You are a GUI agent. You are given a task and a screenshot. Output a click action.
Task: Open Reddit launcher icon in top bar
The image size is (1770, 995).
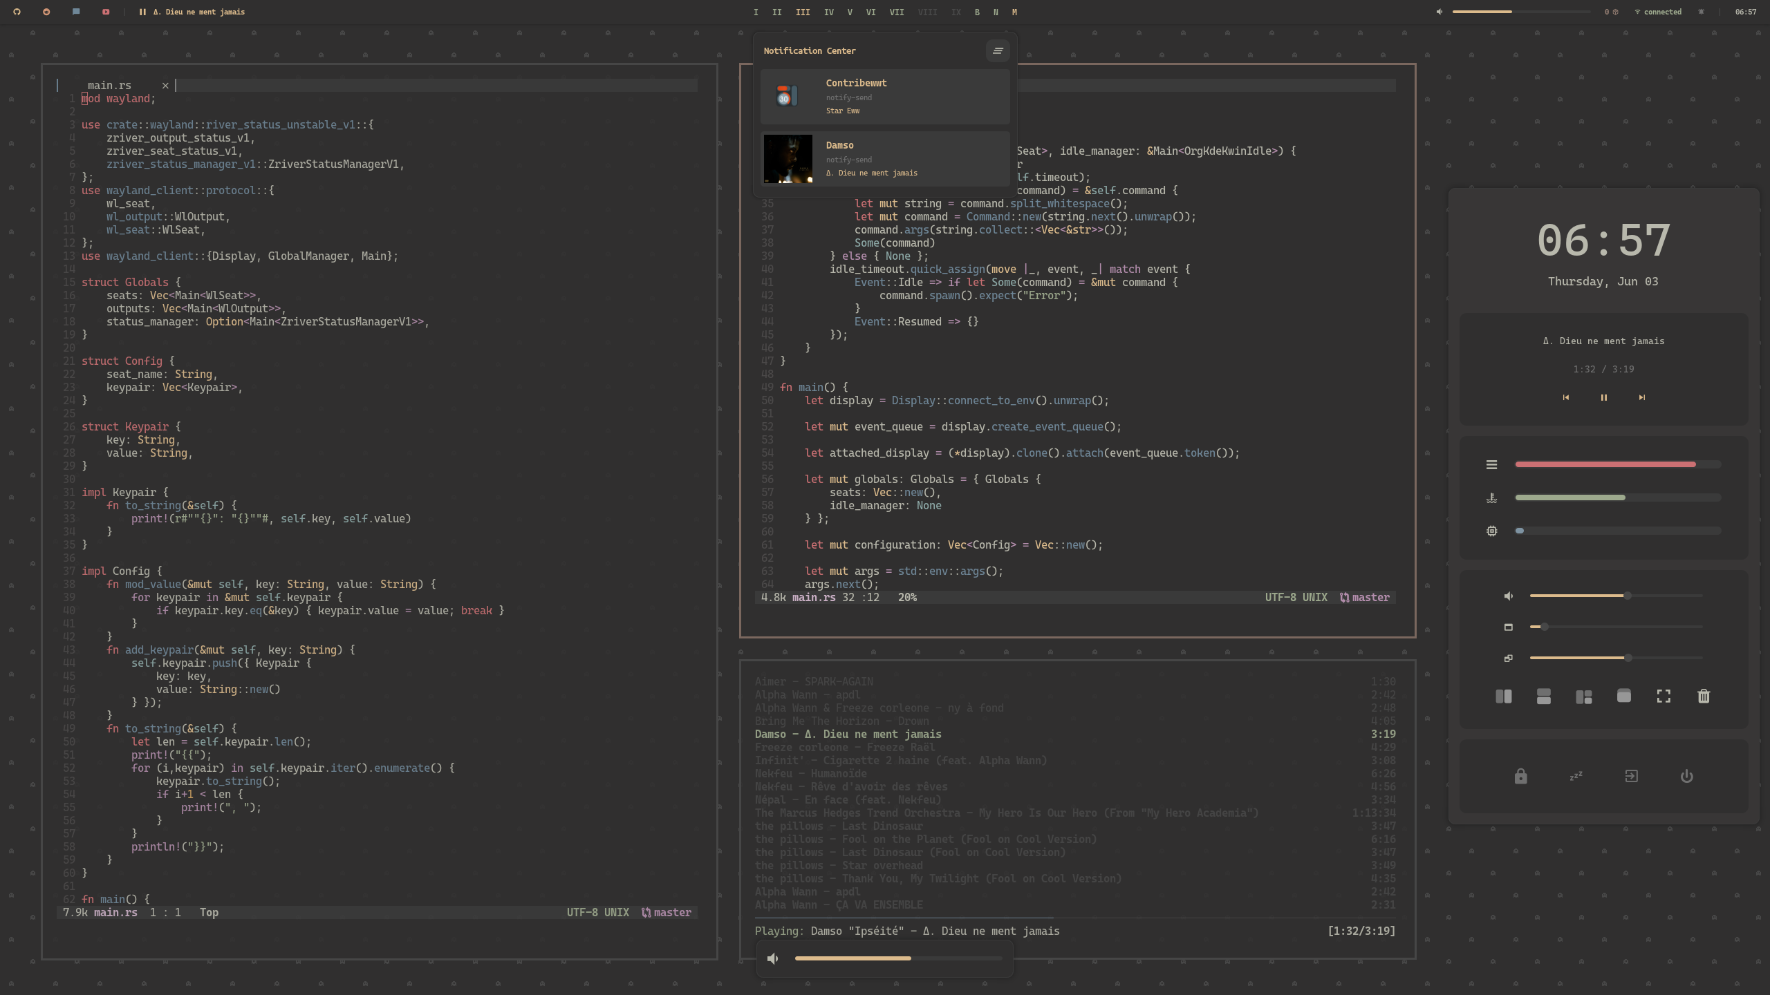pyautogui.click(x=46, y=12)
